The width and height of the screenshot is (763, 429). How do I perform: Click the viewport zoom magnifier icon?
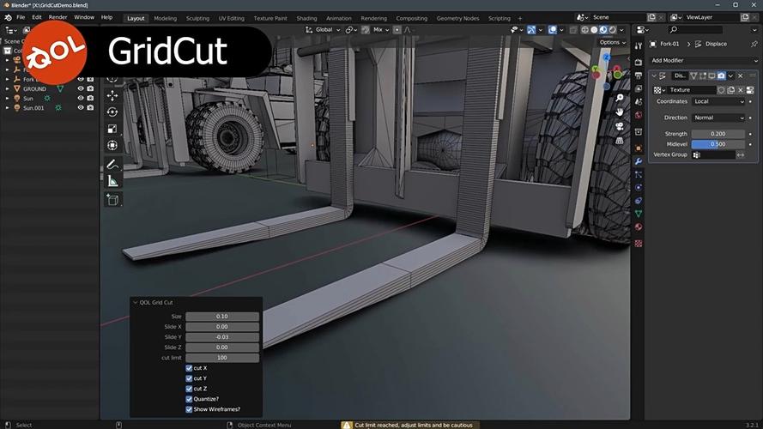tap(620, 98)
